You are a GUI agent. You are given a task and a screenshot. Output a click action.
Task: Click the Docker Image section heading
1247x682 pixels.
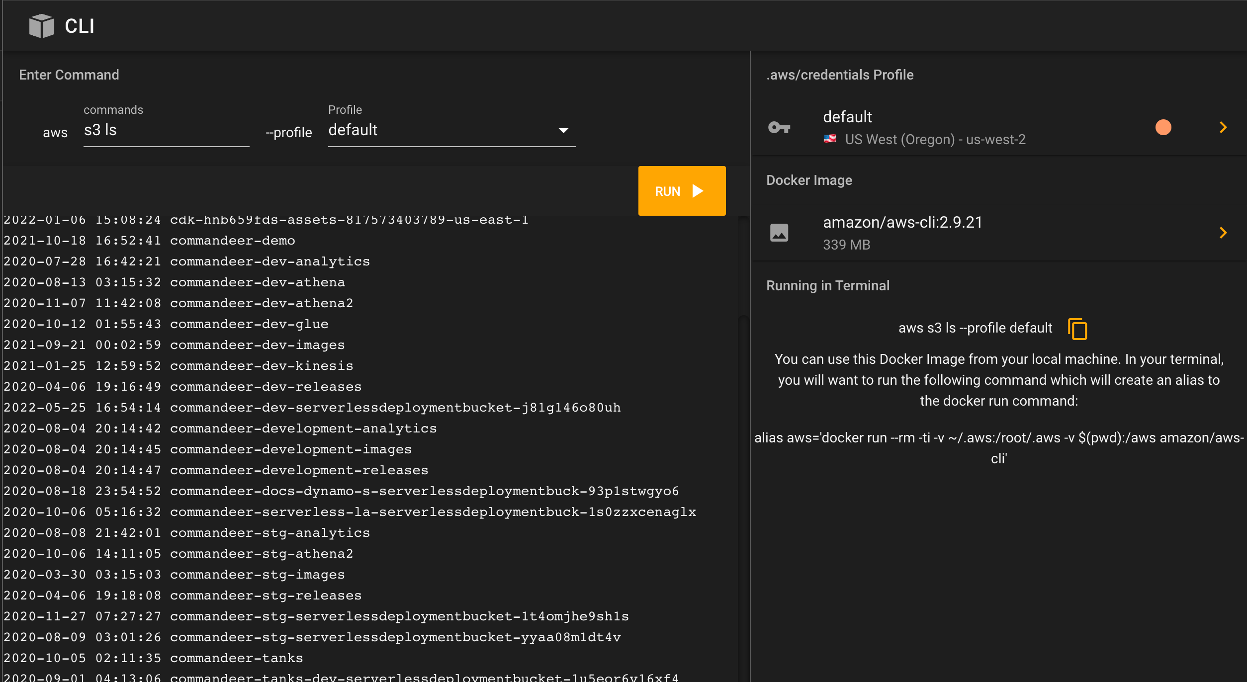(x=809, y=180)
